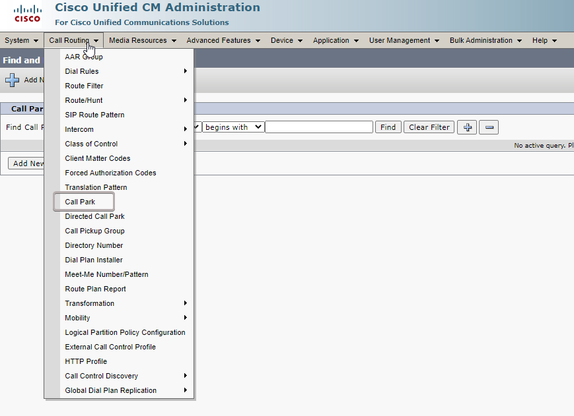Open the Device menu
The image size is (574, 416).
point(287,40)
